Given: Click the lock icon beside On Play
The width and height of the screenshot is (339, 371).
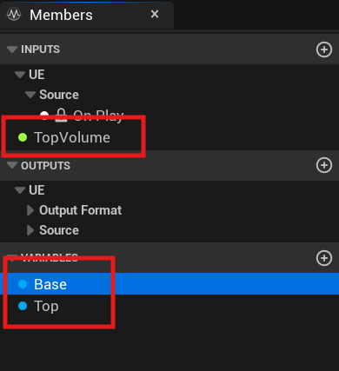Looking at the screenshot, I should pos(61,116).
